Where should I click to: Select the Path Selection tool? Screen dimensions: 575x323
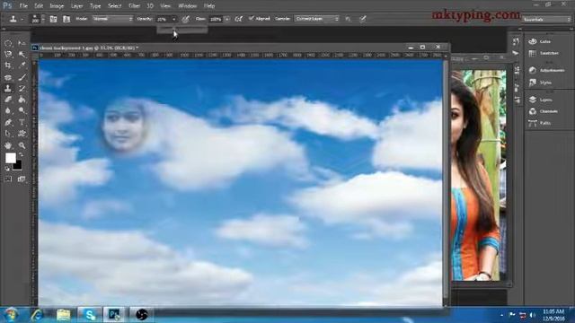[8, 134]
